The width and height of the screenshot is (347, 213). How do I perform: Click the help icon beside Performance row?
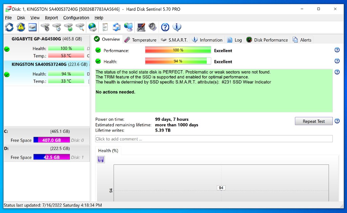pos(337,50)
